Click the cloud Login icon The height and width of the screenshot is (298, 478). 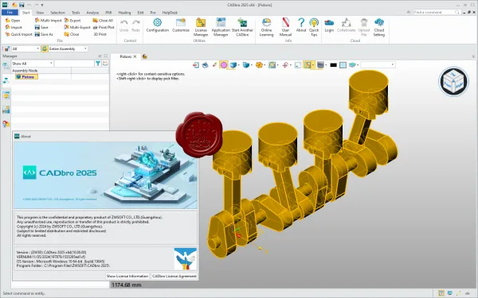tap(329, 25)
